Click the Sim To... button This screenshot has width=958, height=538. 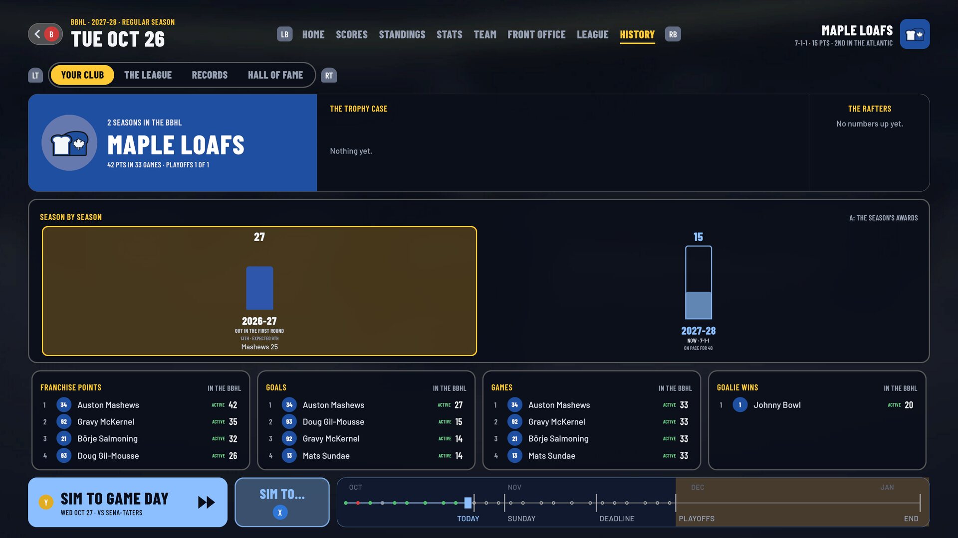(x=282, y=502)
